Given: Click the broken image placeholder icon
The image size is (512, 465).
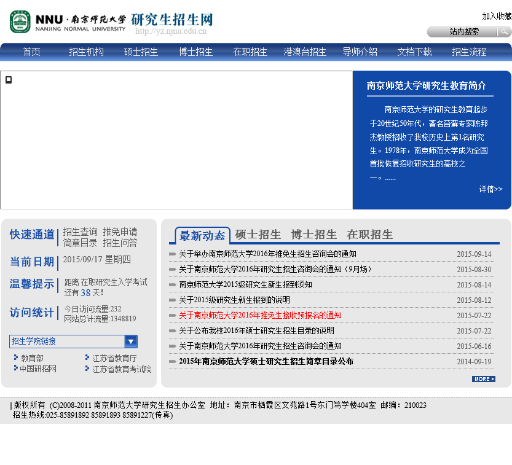Looking at the screenshot, I should 9,80.
